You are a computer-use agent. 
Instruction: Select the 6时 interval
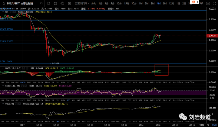165,3
